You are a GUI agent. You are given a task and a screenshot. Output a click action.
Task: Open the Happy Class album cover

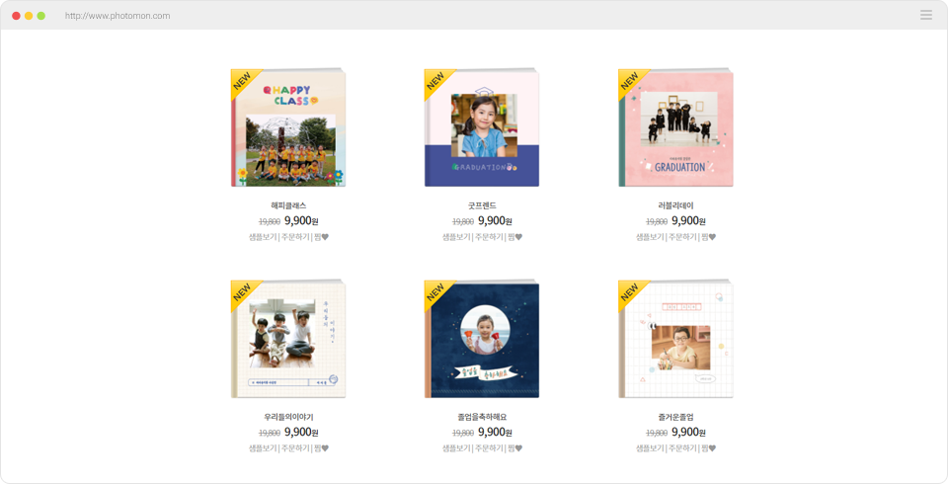(288, 127)
